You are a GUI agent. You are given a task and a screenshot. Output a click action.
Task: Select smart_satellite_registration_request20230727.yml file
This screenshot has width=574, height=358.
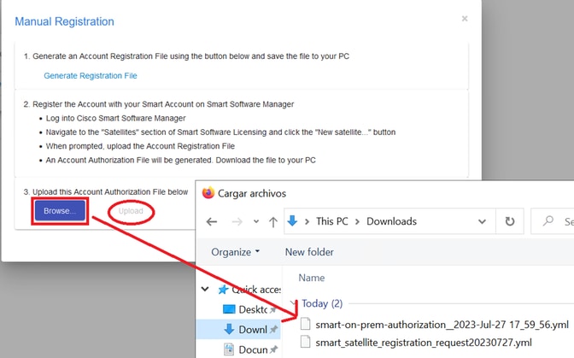pos(424,343)
